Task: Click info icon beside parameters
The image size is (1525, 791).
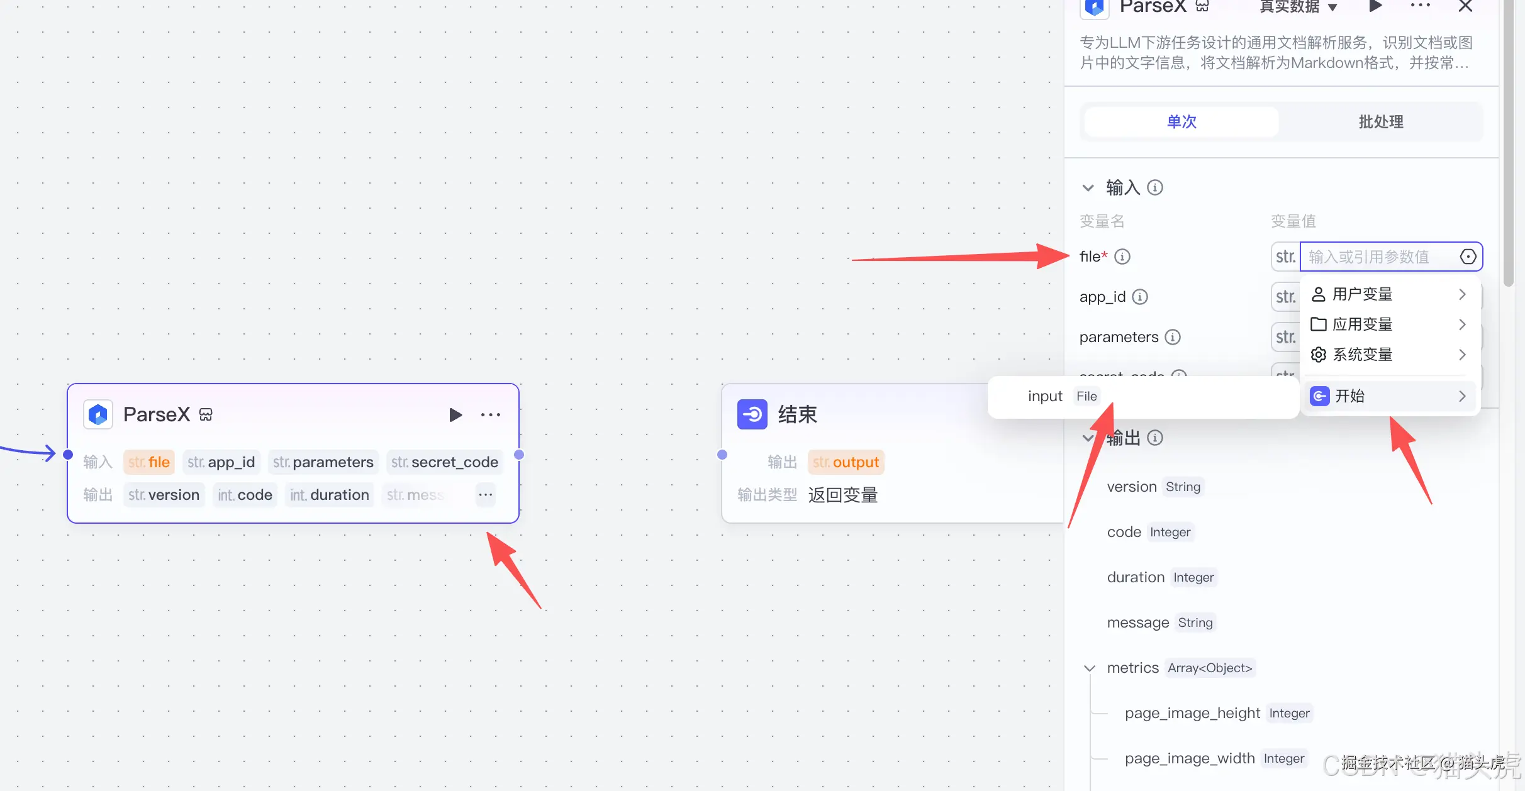Action: (x=1173, y=337)
